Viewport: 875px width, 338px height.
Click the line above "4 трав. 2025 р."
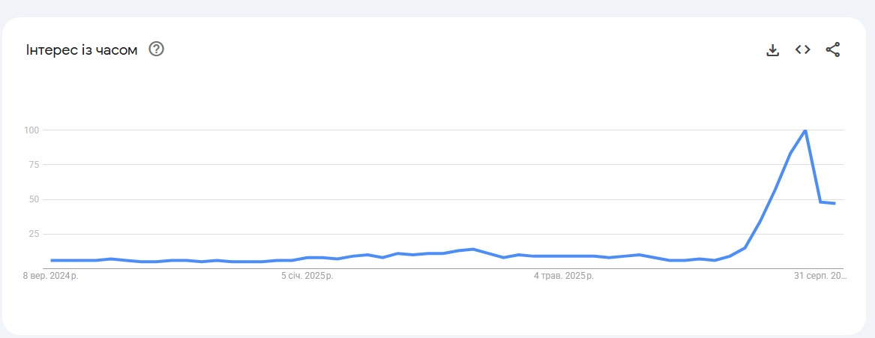[x=564, y=256]
